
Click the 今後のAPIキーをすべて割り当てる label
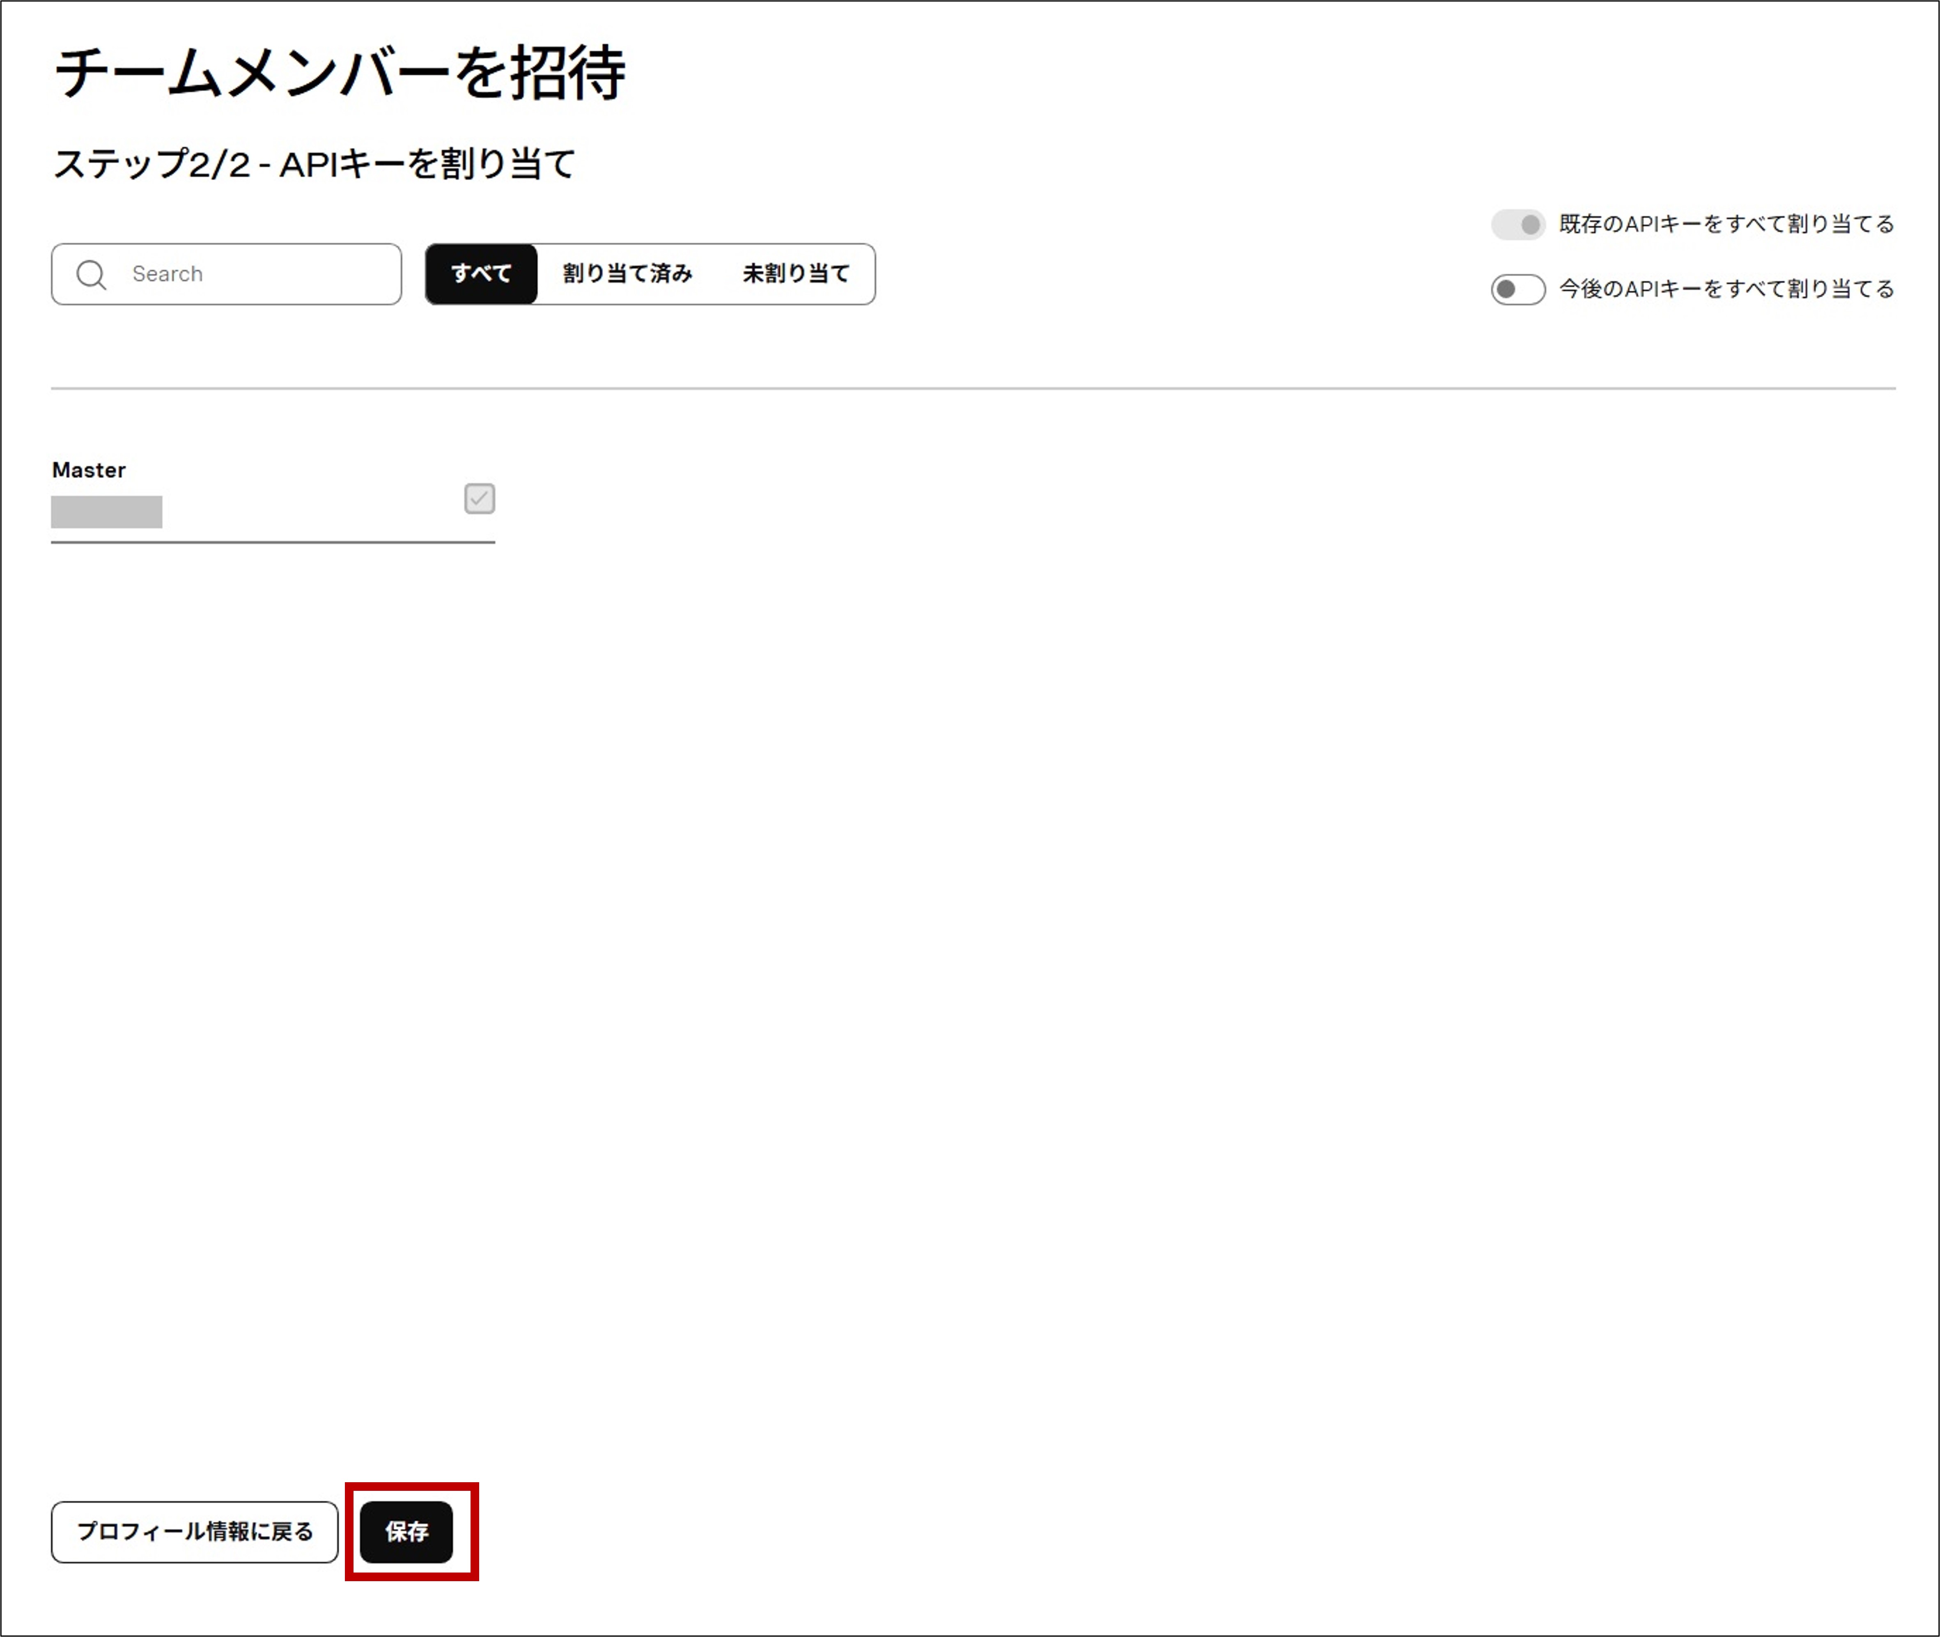[x=1726, y=289]
